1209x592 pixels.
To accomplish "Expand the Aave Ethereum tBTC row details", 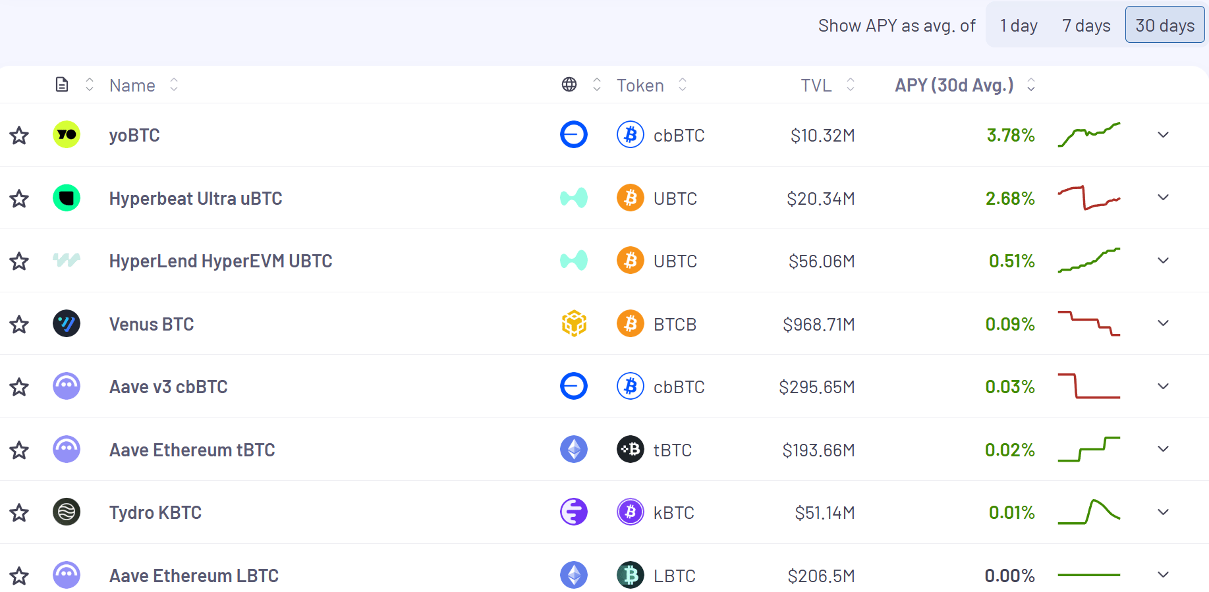I will pos(1164,449).
